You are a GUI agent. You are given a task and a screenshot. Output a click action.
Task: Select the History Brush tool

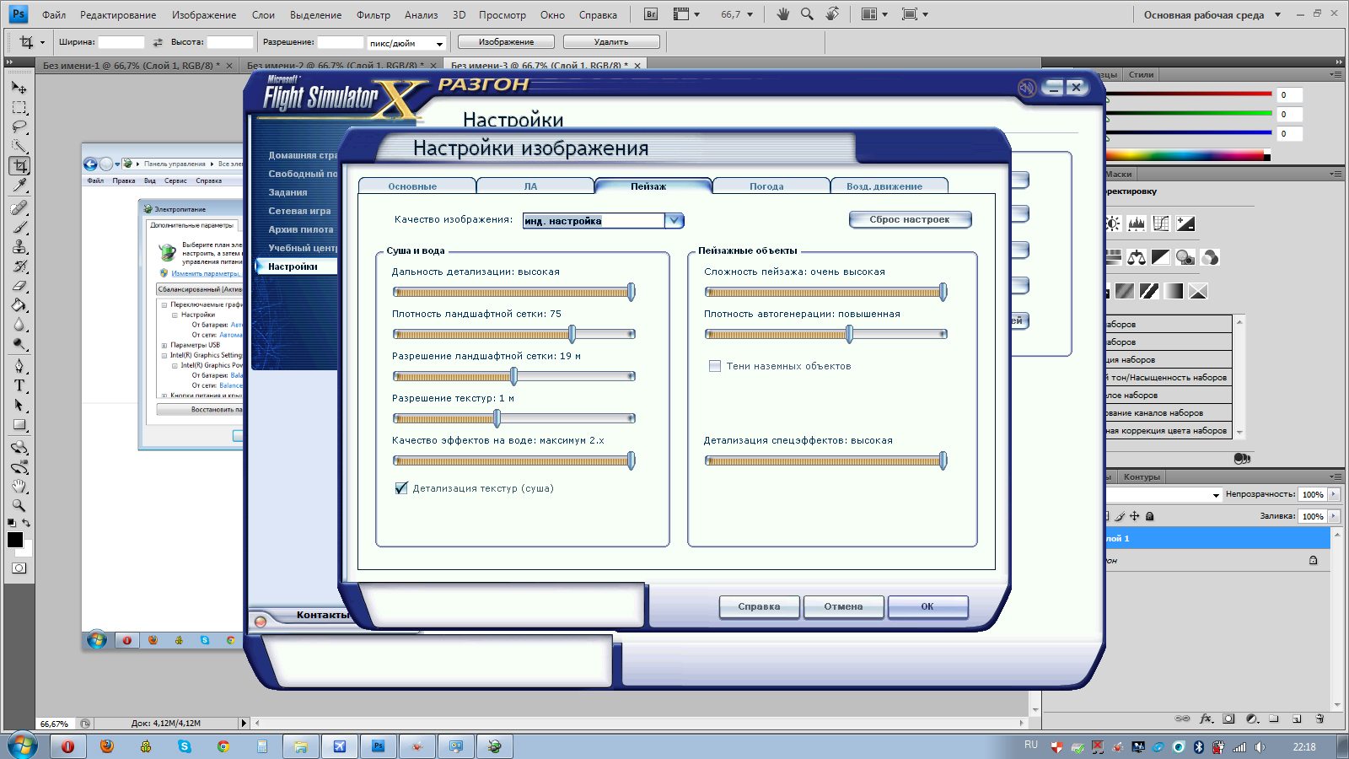pos(19,266)
